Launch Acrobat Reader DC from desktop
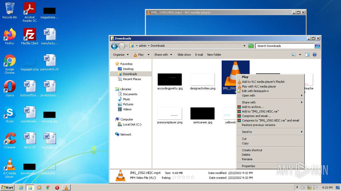 tap(30, 12)
